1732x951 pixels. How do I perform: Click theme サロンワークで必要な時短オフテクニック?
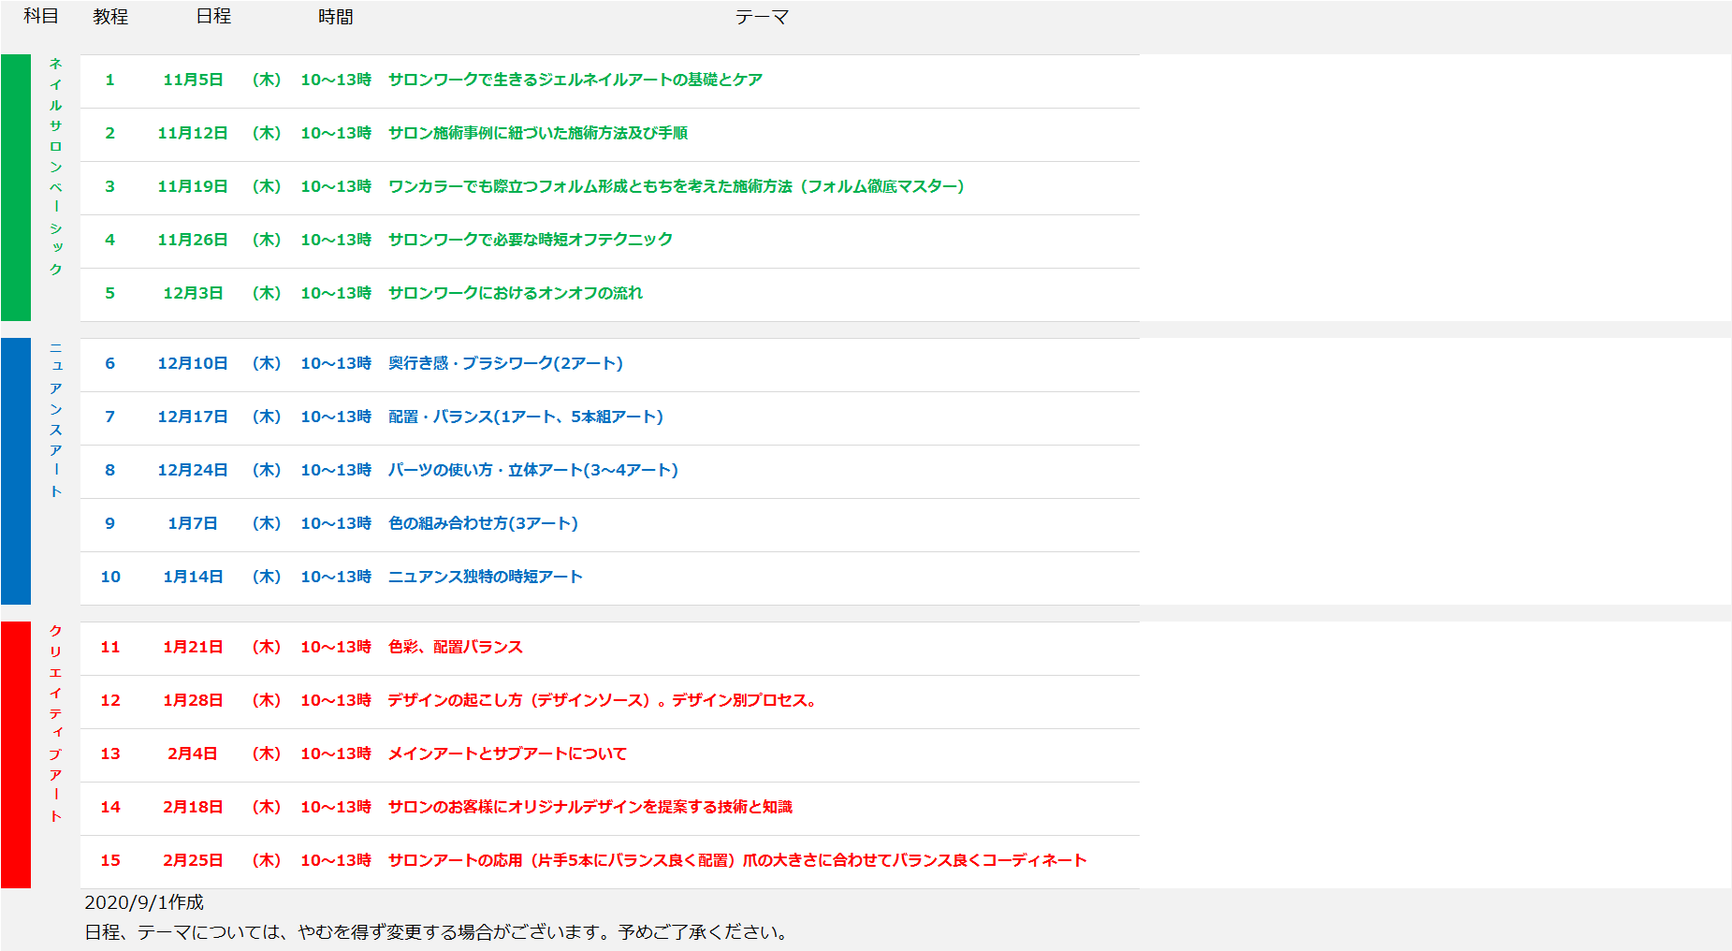[531, 240]
